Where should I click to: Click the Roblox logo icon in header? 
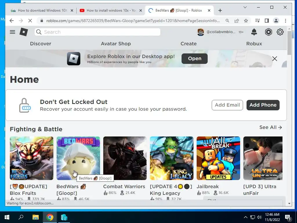click(24, 32)
